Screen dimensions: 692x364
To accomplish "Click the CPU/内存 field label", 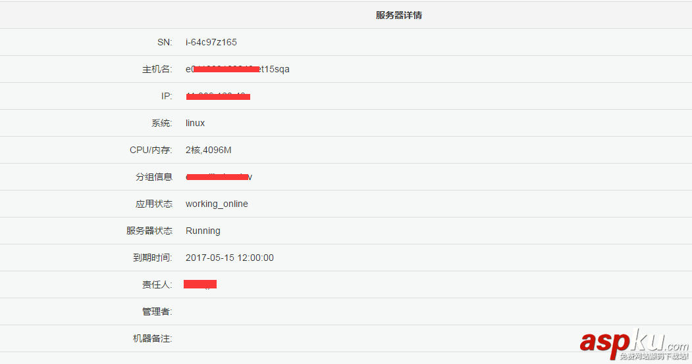I will click(x=151, y=150).
